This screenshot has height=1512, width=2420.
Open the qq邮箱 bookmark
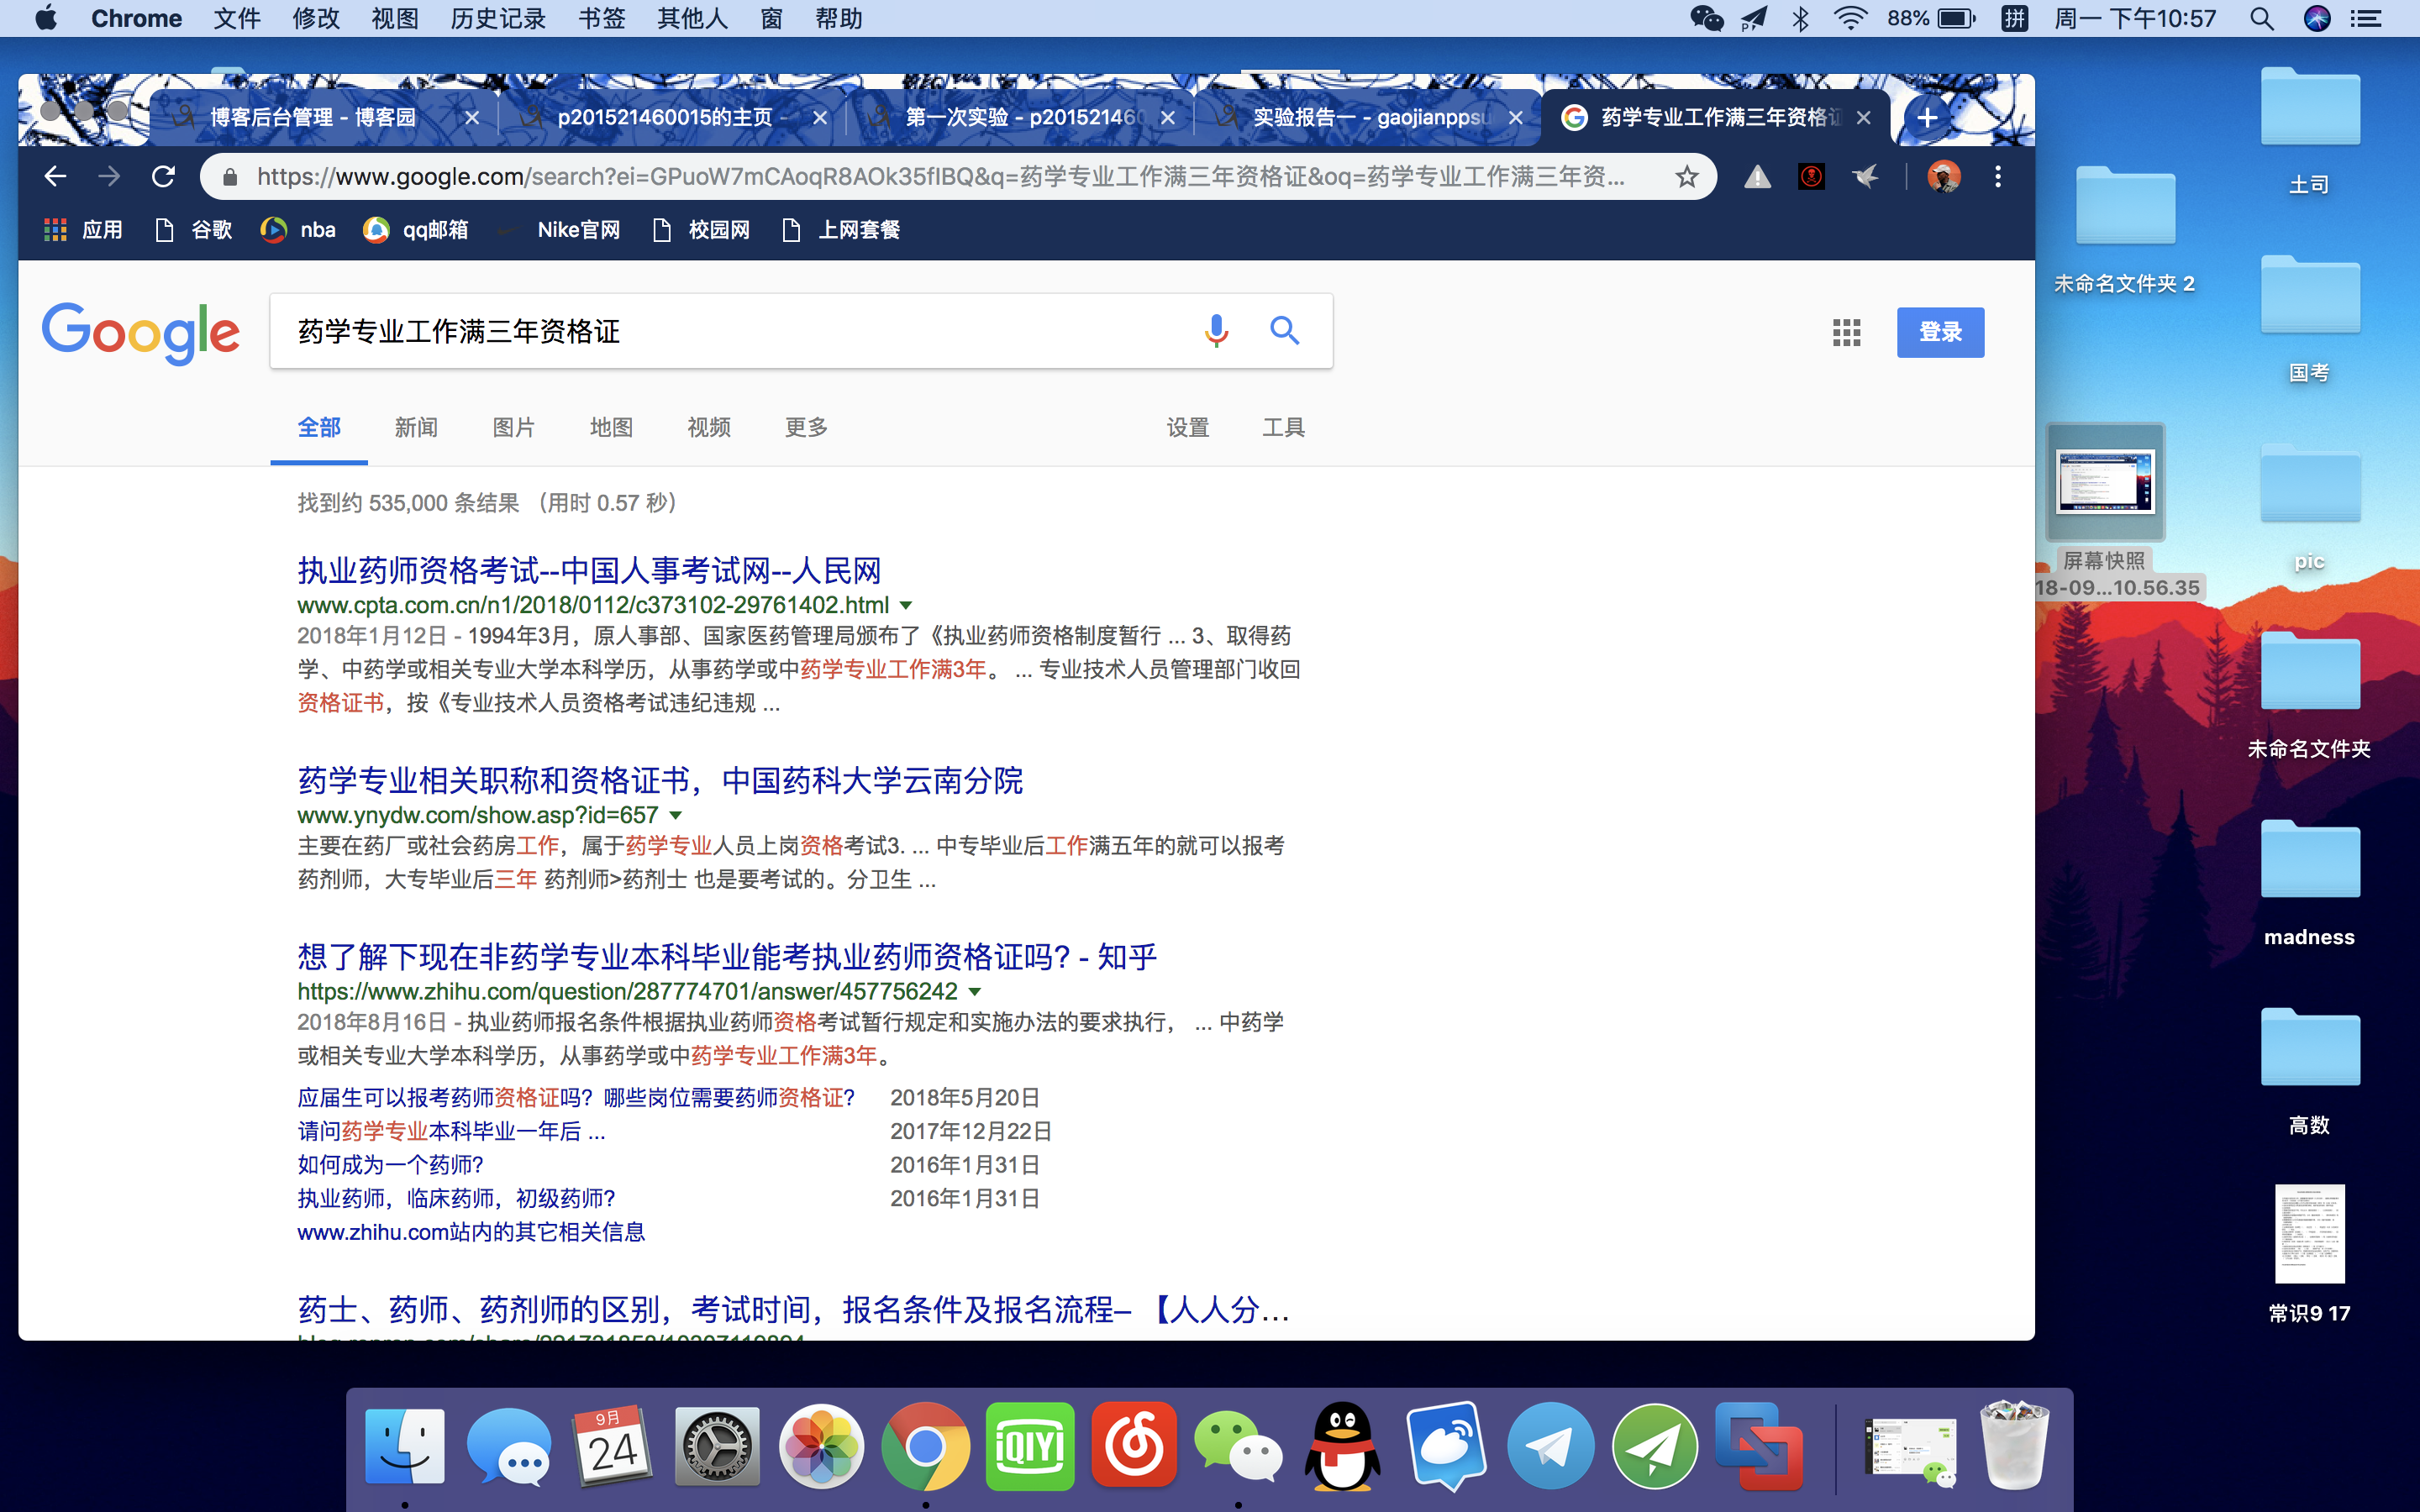click(416, 230)
